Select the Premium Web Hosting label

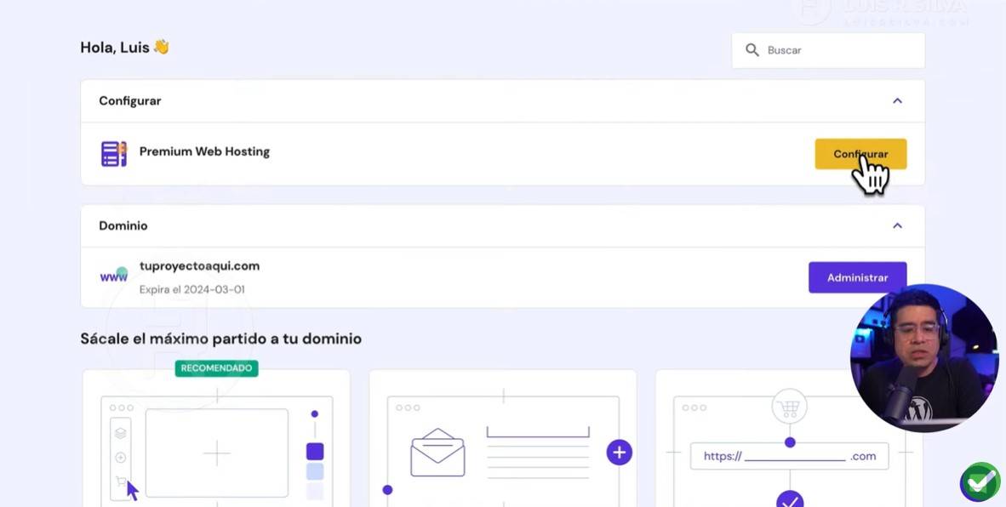point(204,152)
